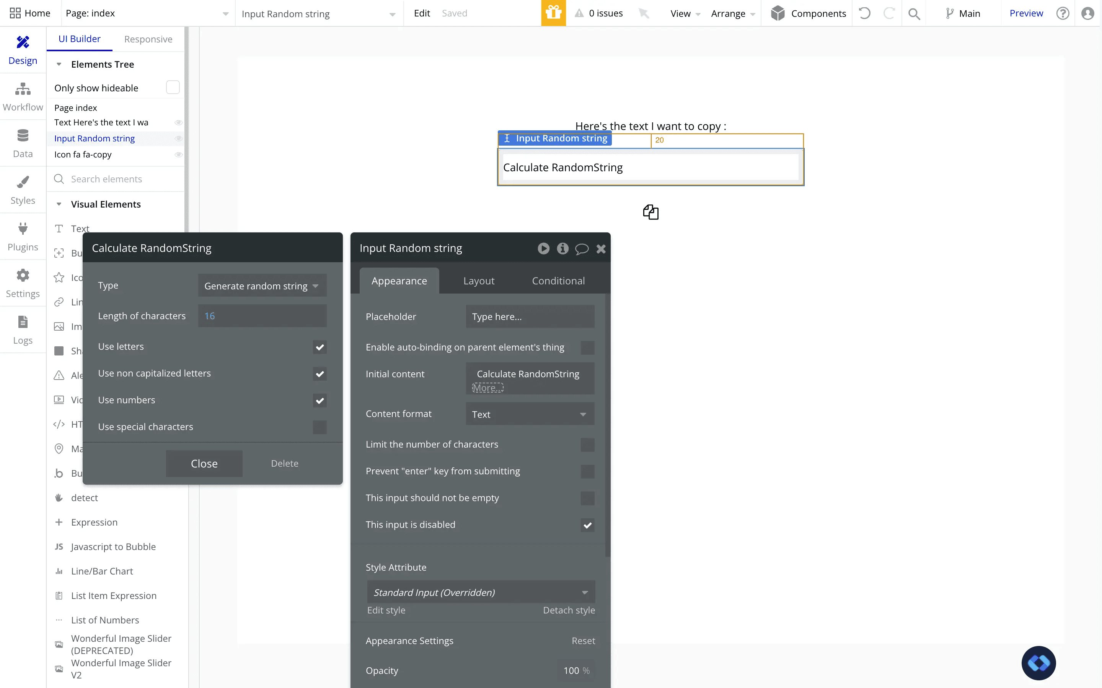Open the app search tool
Image resolution: width=1102 pixels, height=688 pixels.
pos(915,13)
